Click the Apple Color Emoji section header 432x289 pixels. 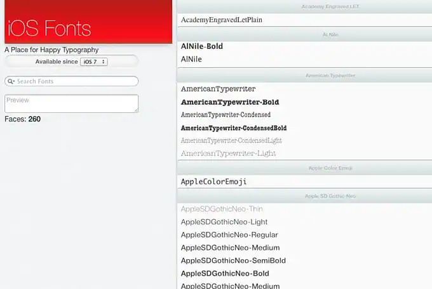(304, 168)
